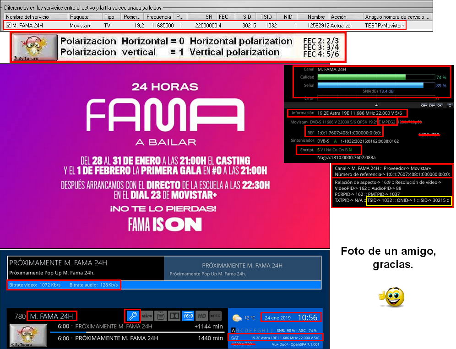The height and width of the screenshot is (349, 456).
Task: Sort by TSID column header
Action: click(x=266, y=17)
